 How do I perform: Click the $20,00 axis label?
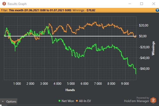tap(144, 25)
